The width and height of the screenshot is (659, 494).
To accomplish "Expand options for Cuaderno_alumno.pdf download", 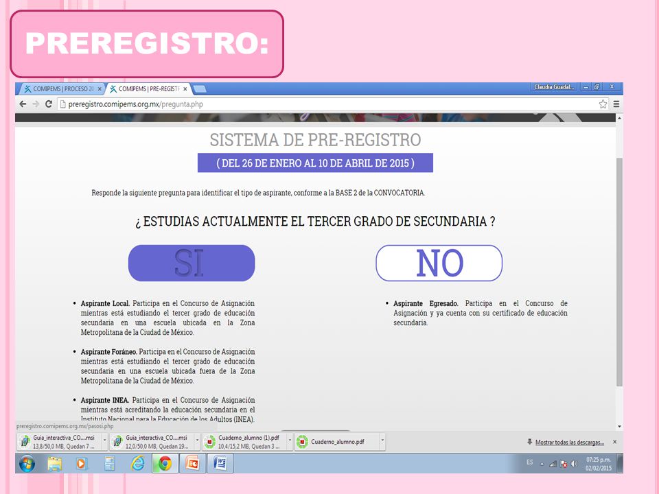I will pos(382,440).
